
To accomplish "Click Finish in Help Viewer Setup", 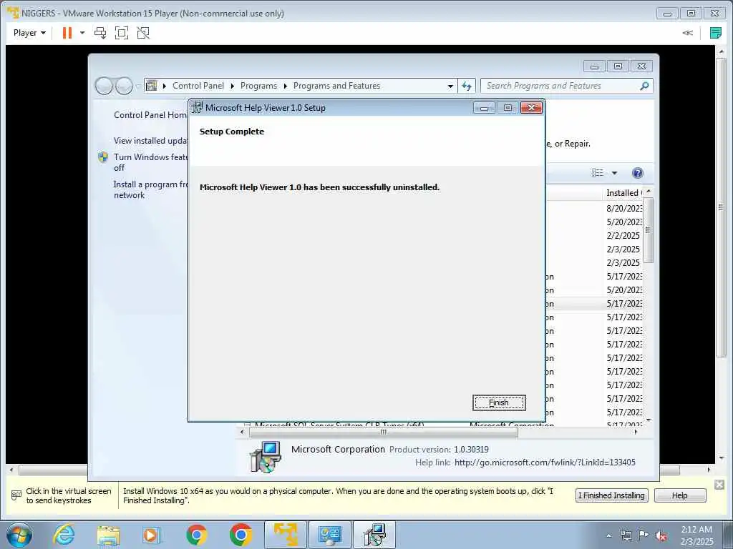I will pos(499,402).
